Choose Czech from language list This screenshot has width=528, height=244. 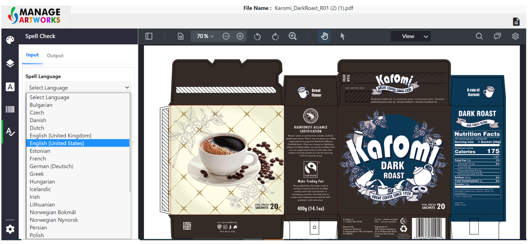(x=78, y=113)
